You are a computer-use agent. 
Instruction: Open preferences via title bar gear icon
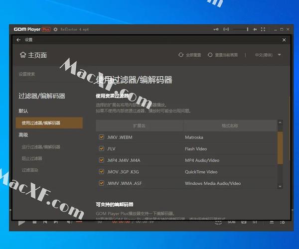55,29
